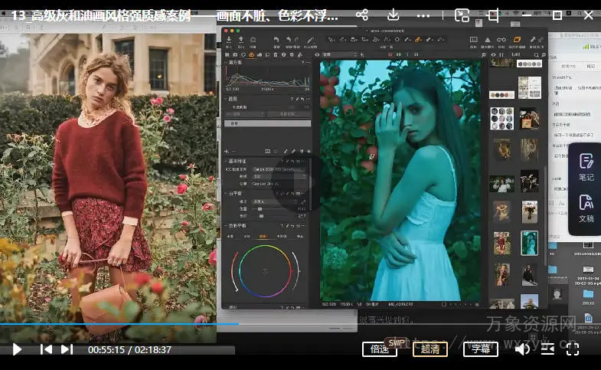This screenshot has height=370, width=601.
Task: Open the more options menu
Action: [423, 15]
